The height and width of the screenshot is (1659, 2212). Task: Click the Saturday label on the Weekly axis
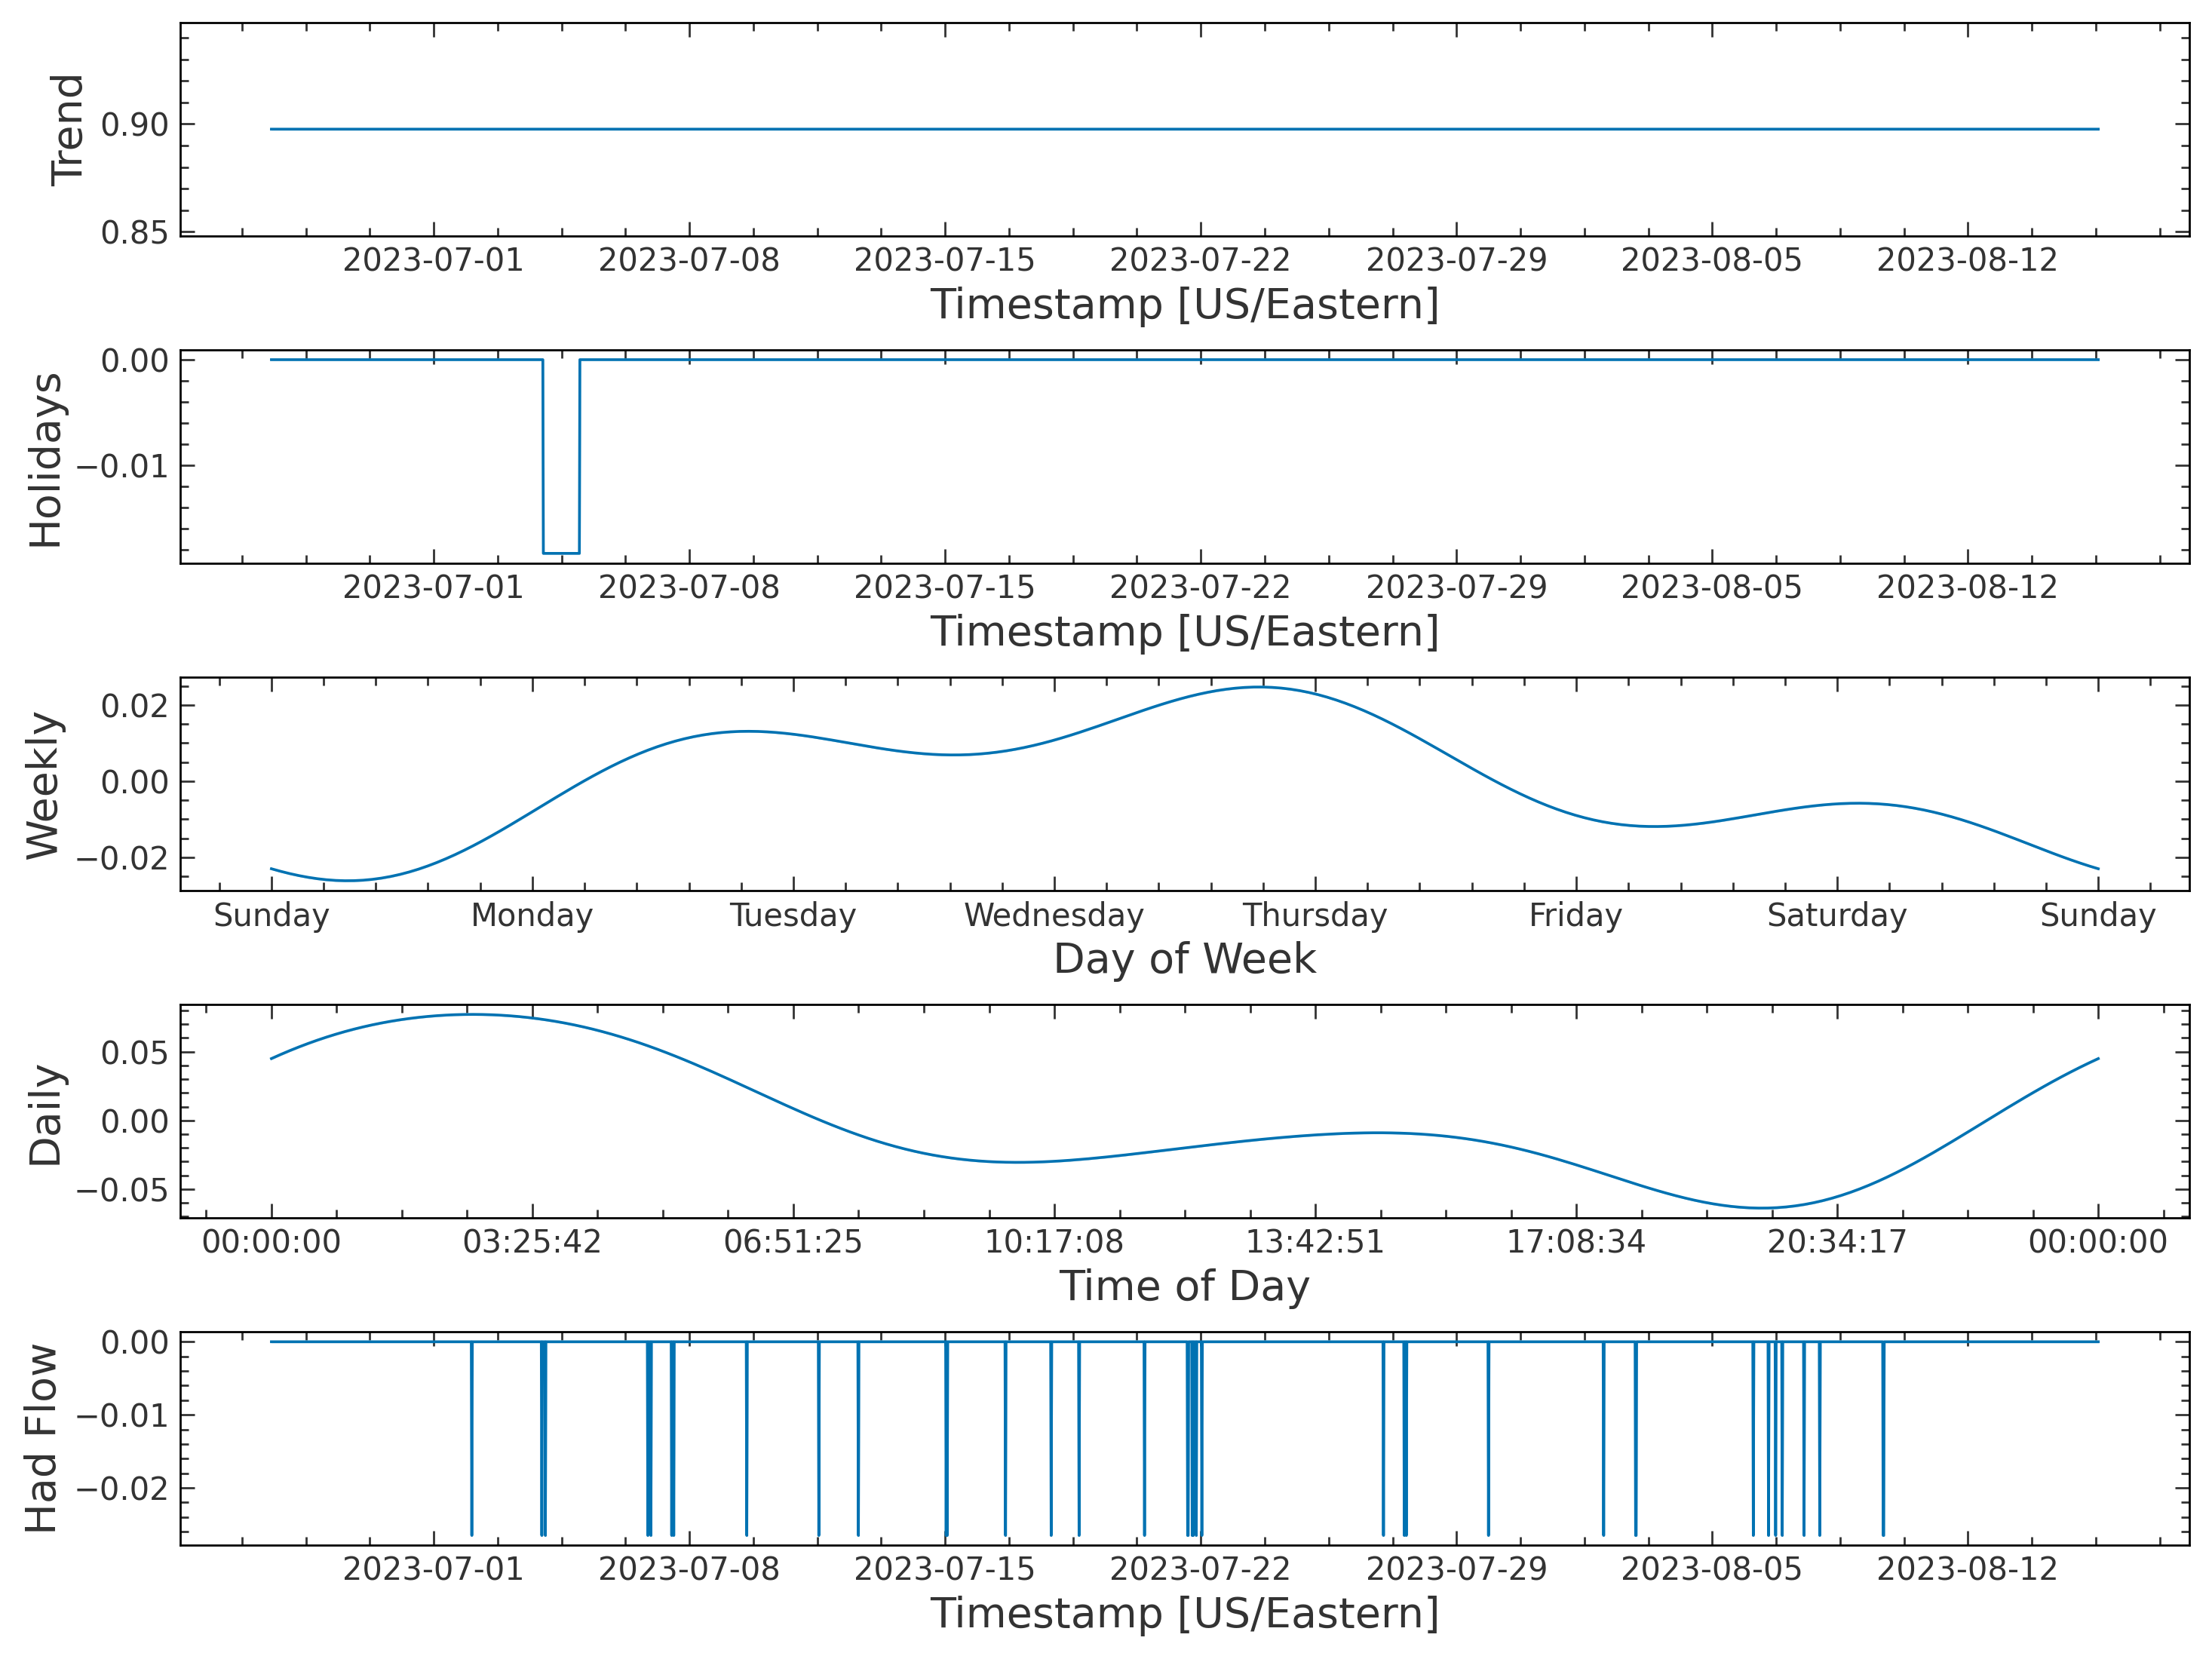pyautogui.click(x=1837, y=916)
